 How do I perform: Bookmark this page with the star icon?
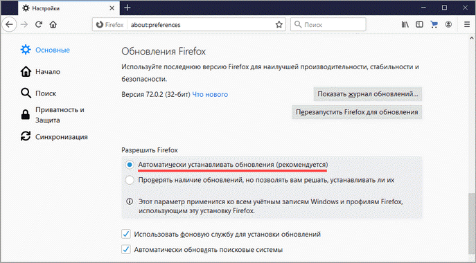tap(279, 25)
